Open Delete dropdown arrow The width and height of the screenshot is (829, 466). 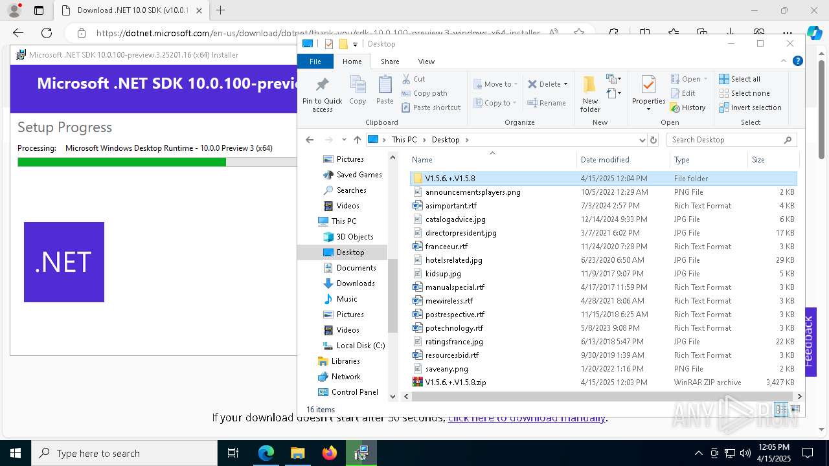pos(565,84)
